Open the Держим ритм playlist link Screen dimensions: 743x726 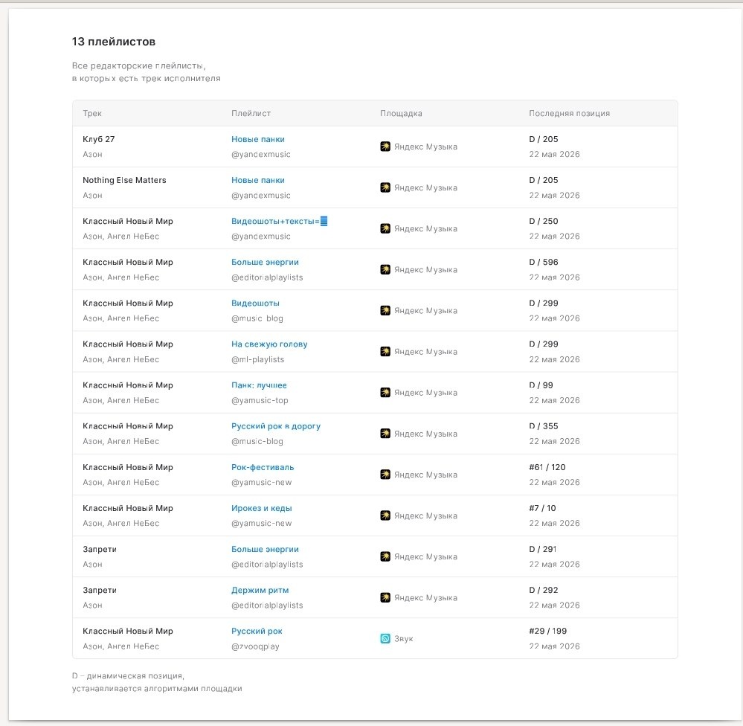[260, 590]
